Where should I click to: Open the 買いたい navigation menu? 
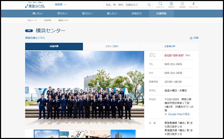click(x=37, y=14)
